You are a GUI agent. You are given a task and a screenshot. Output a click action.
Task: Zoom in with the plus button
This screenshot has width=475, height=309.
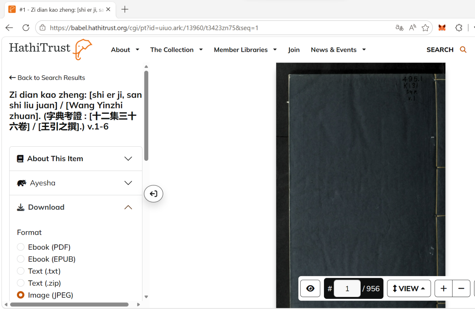pos(444,288)
